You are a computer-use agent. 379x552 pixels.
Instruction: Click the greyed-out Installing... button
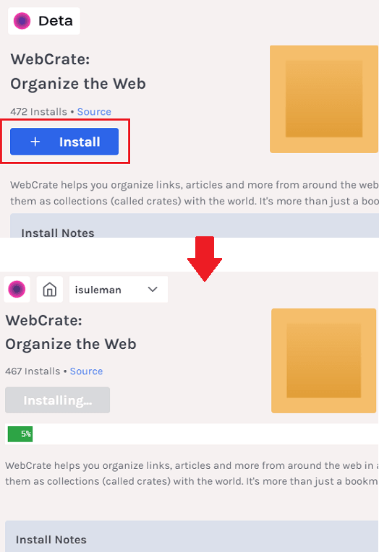tap(57, 400)
